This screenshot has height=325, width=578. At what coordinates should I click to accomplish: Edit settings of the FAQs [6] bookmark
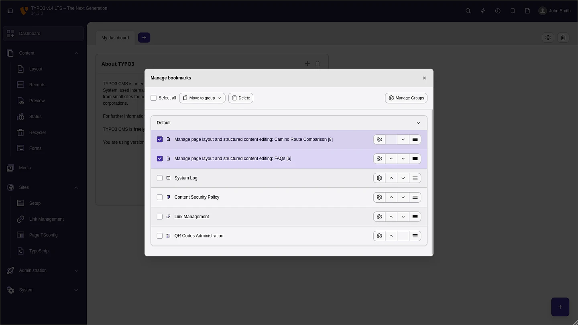pos(379,159)
